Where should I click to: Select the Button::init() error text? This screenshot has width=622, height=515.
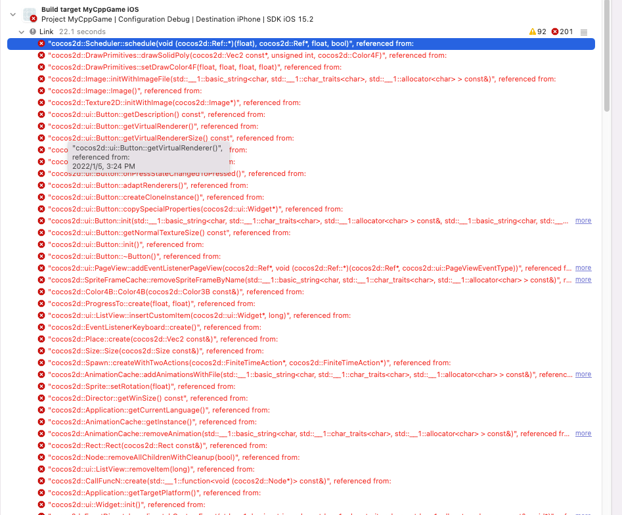[125, 244]
